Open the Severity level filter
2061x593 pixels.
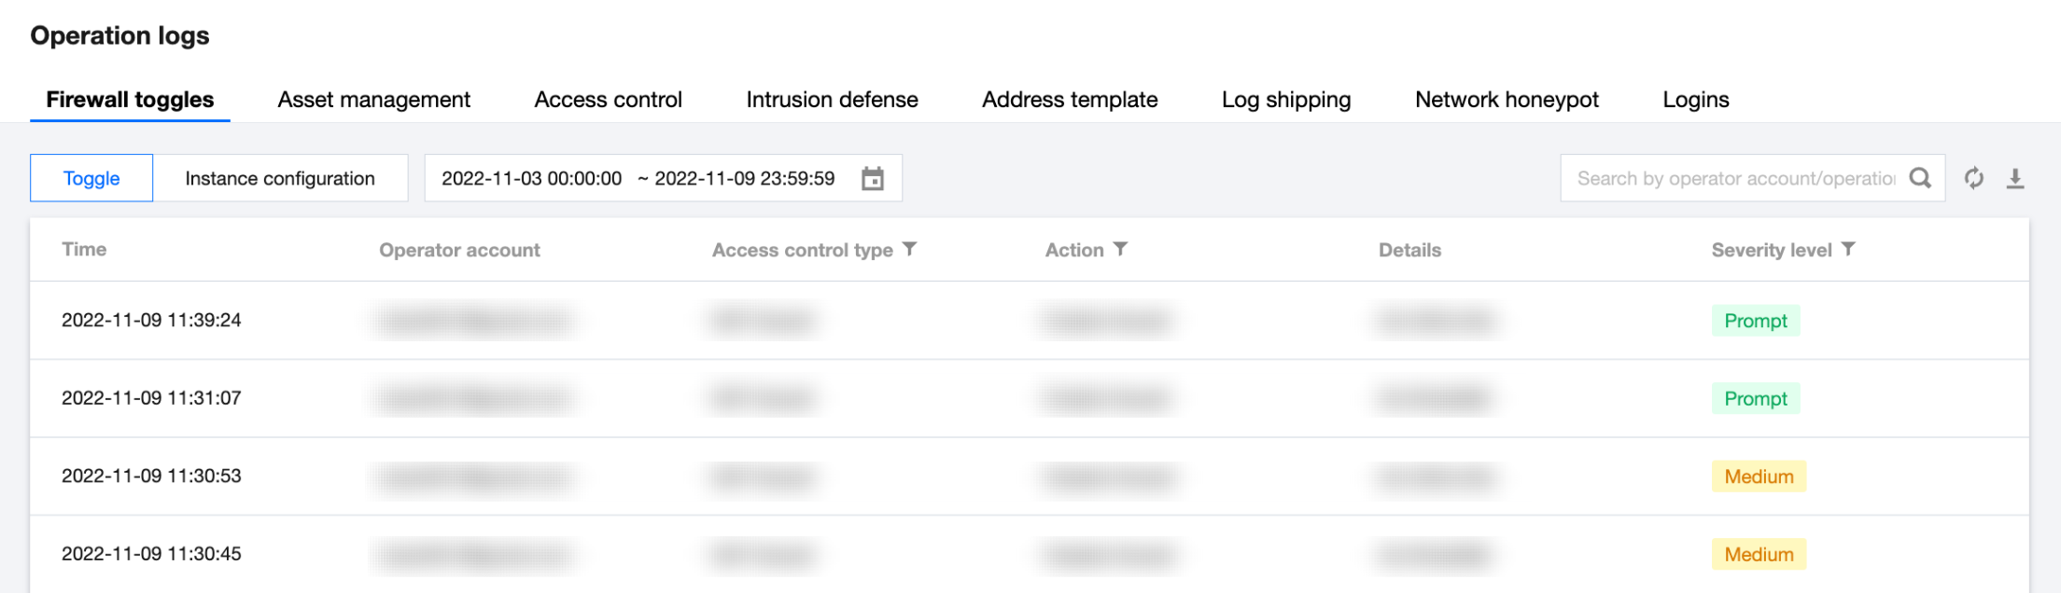(x=1848, y=249)
